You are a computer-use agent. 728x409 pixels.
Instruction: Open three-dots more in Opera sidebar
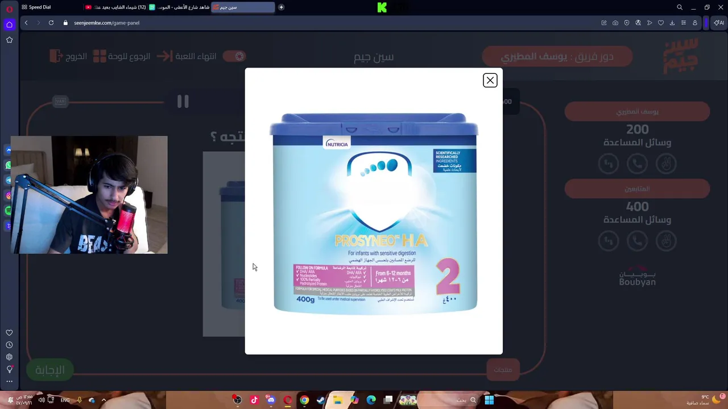pyautogui.click(x=9, y=381)
